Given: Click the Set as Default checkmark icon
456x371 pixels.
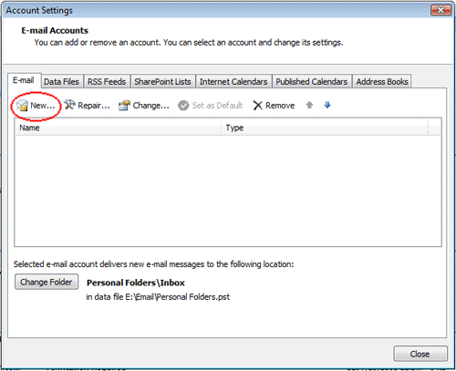Looking at the screenshot, I should point(183,106).
